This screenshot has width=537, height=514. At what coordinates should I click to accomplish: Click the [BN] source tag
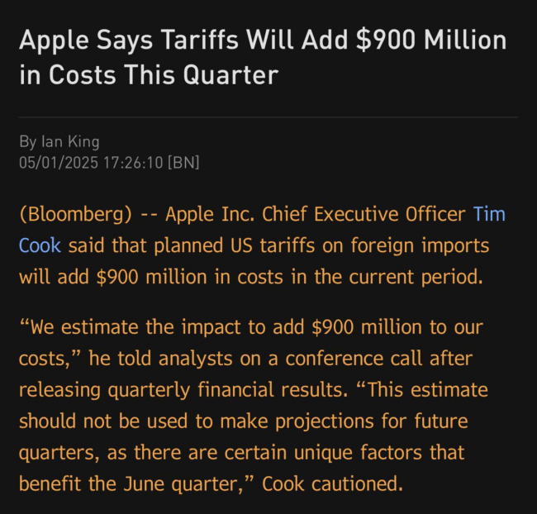[x=183, y=163]
